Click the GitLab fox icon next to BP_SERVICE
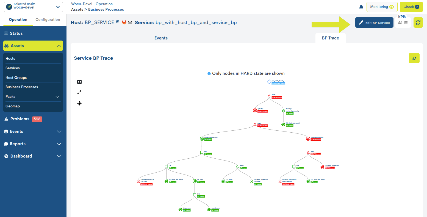Screen dimensions: 427x217 [124, 22]
